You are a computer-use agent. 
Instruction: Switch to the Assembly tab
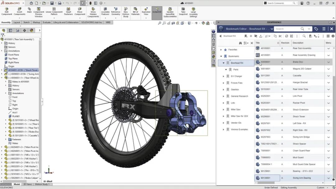6,22
